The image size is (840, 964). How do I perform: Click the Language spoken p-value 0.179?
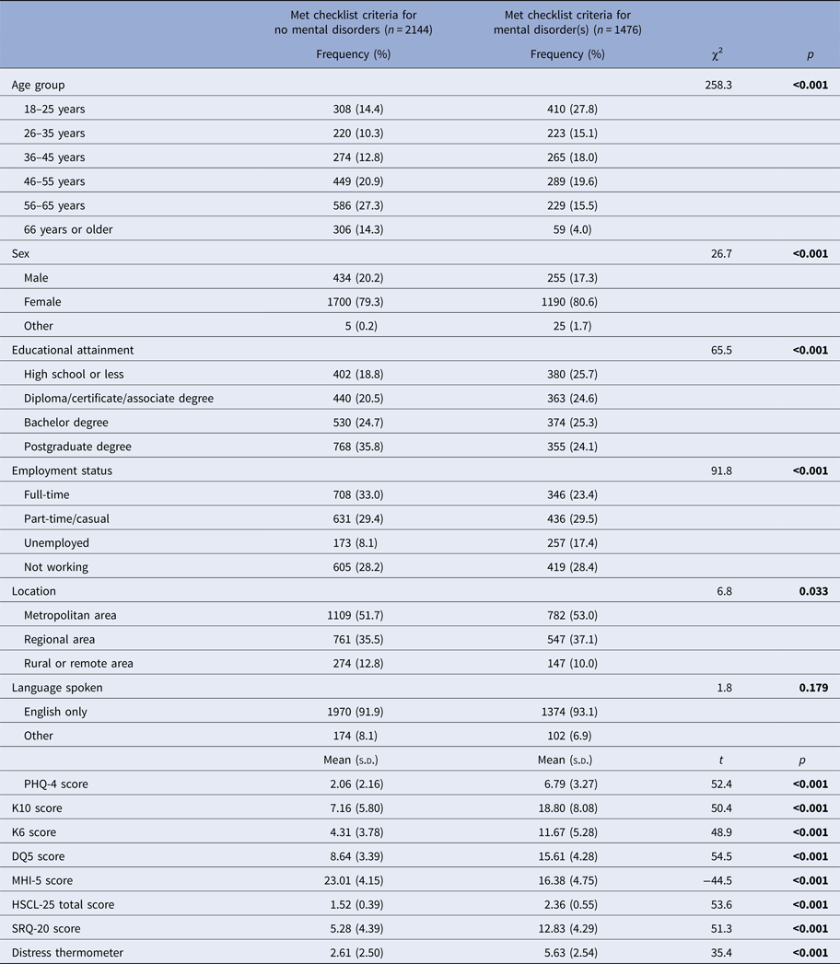(811, 688)
